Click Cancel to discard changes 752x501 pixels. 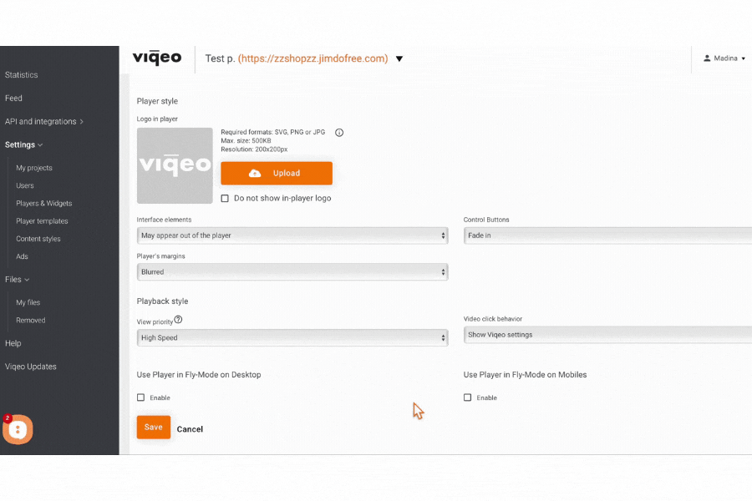click(190, 428)
